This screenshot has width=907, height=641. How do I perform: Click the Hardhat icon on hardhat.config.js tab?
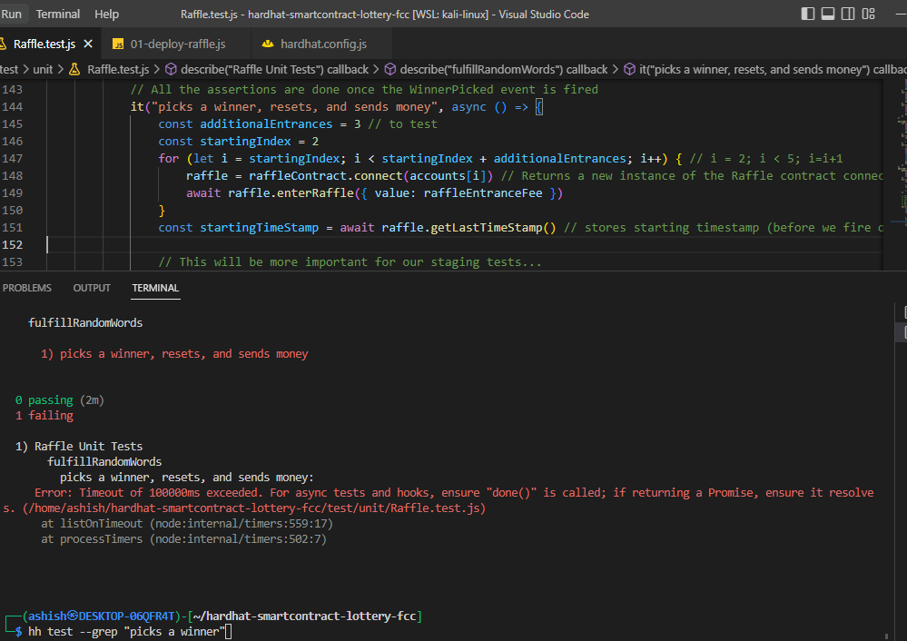pos(267,44)
